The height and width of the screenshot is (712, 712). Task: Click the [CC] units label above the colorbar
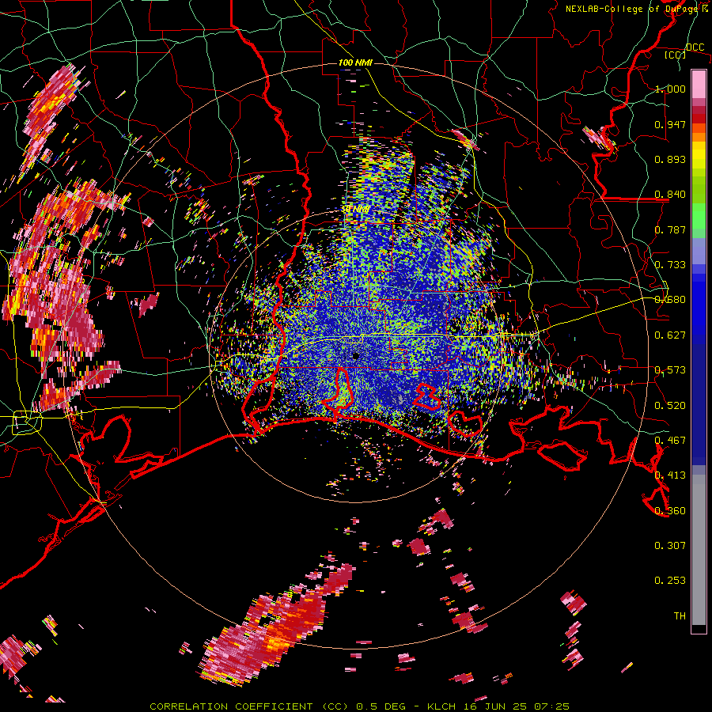pyautogui.click(x=676, y=55)
